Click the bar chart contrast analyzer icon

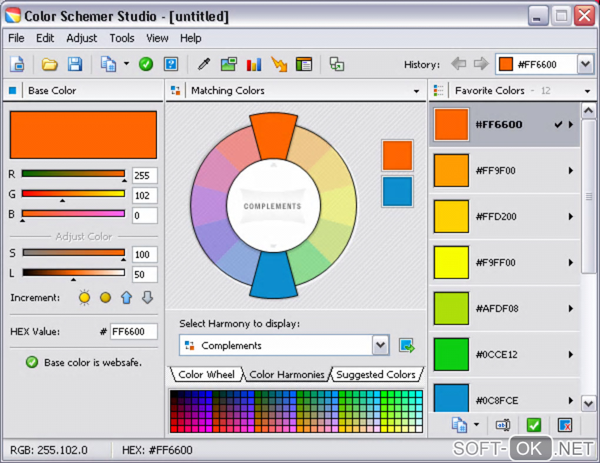pyautogui.click(x=254, y=64)
